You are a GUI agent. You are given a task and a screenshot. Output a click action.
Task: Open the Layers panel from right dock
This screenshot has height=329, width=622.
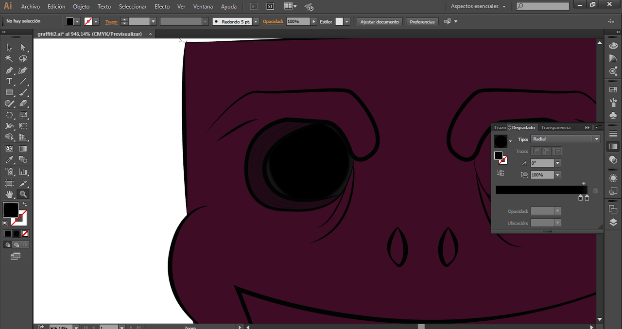[x=613, y=223]
